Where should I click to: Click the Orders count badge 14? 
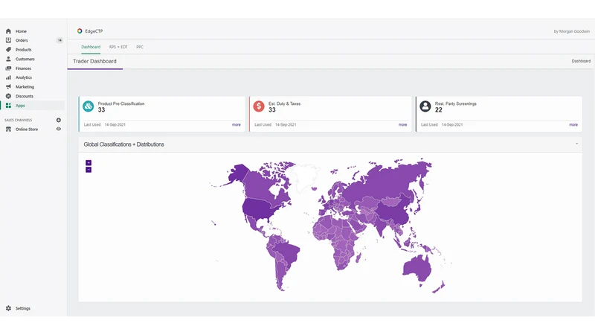coord(59,40)
